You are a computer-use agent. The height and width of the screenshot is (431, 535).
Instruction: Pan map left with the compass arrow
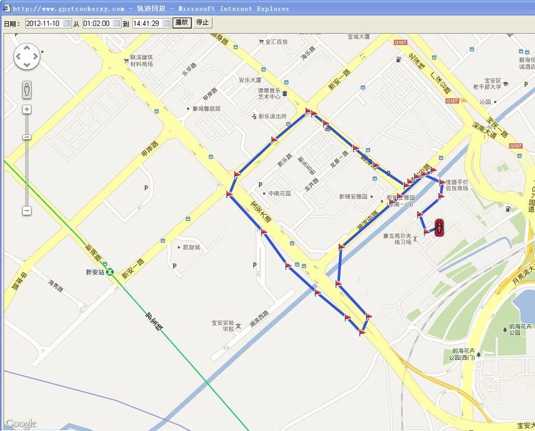pos(18,56)
